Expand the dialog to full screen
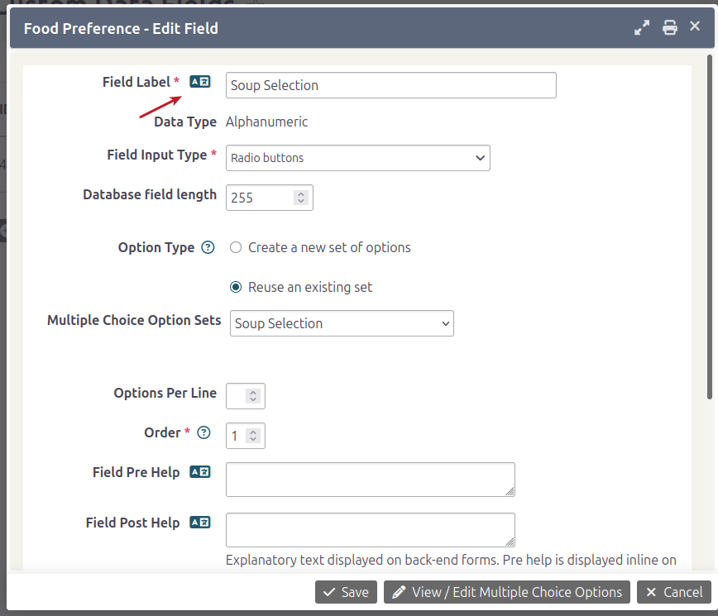The height and width of the screenshot is (616, 718). pyautogui.click(x=642, y=28)
